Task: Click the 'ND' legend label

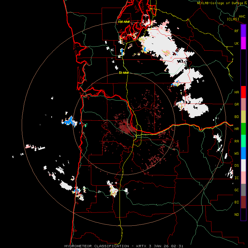Action: 236,215
